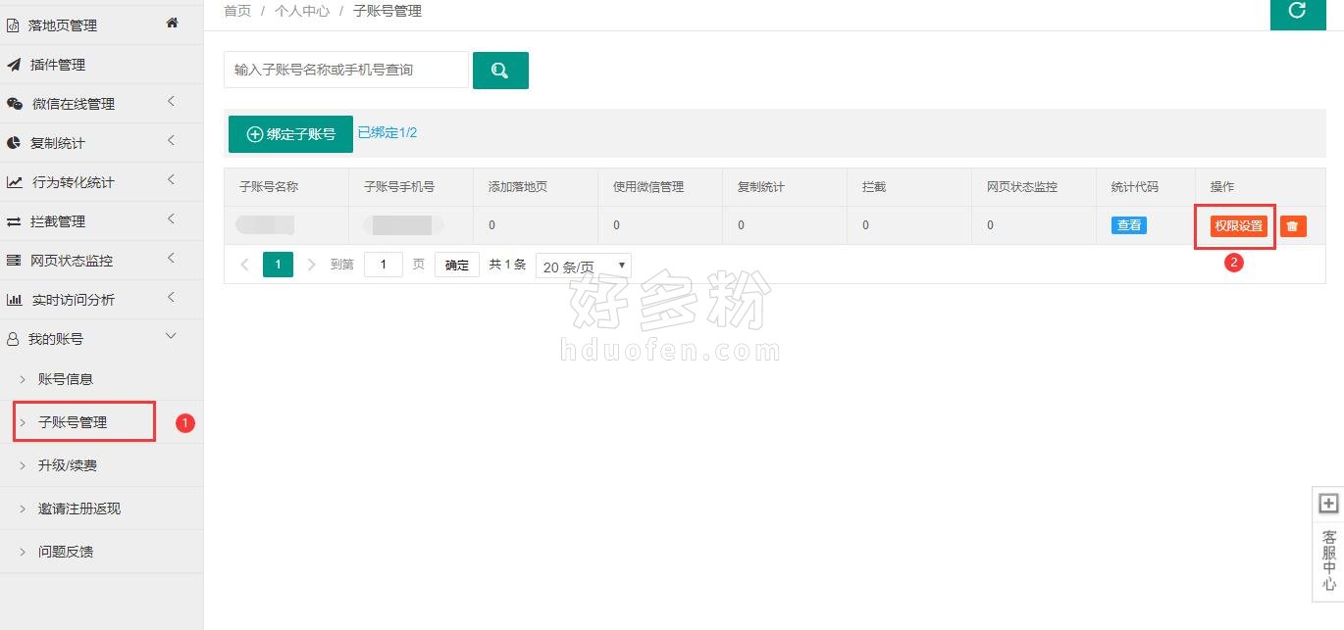Go to previous page arrow
The width and height of the screenshot is (1344, 630).
click(x=245, y=265)
